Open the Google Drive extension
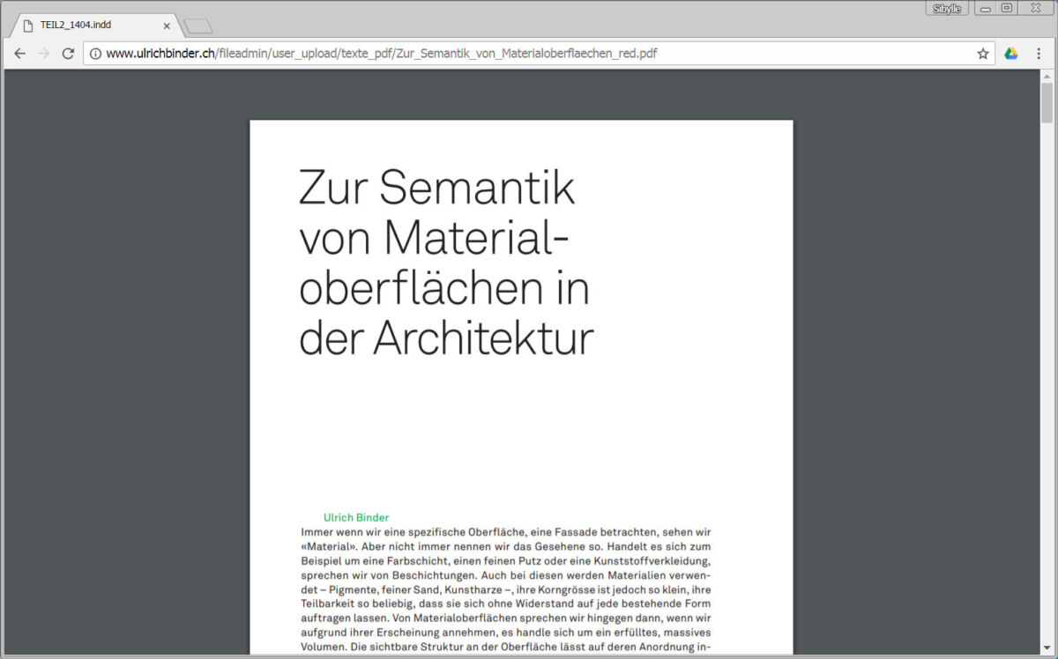1058x659 pixels. 1011,54
